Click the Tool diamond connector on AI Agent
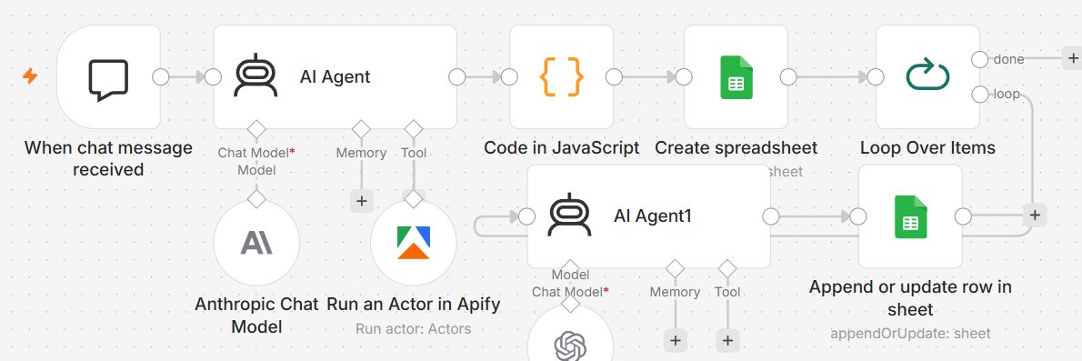The image size is (1082, 361). [414, 129]
